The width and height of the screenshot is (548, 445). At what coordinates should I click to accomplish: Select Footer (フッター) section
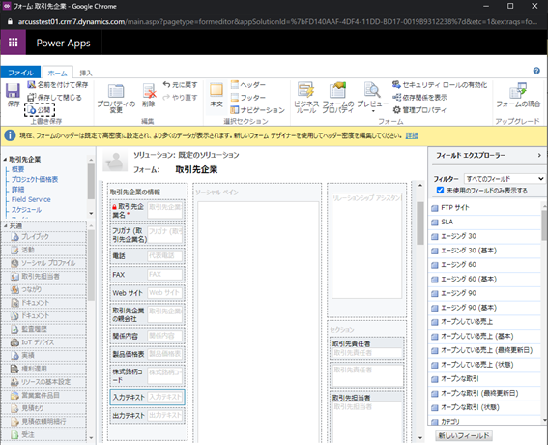(x=248, y=98)
